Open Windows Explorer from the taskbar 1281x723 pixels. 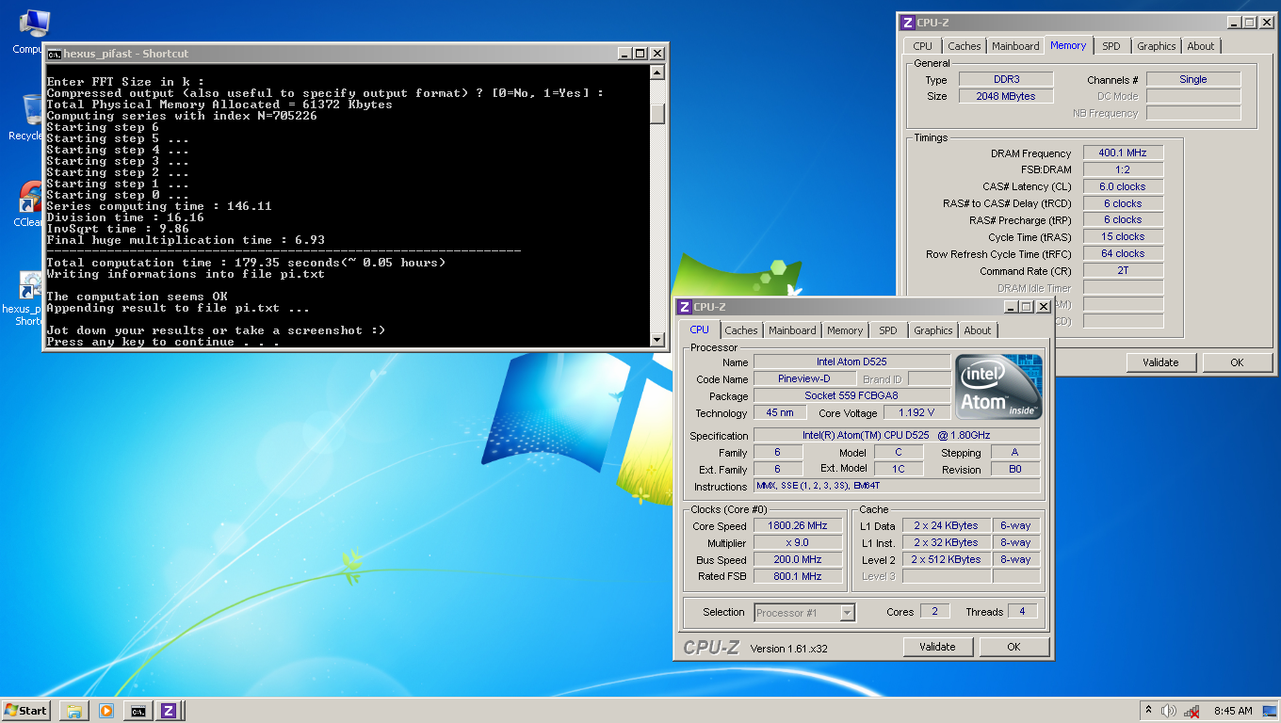(x=73, y=711)
